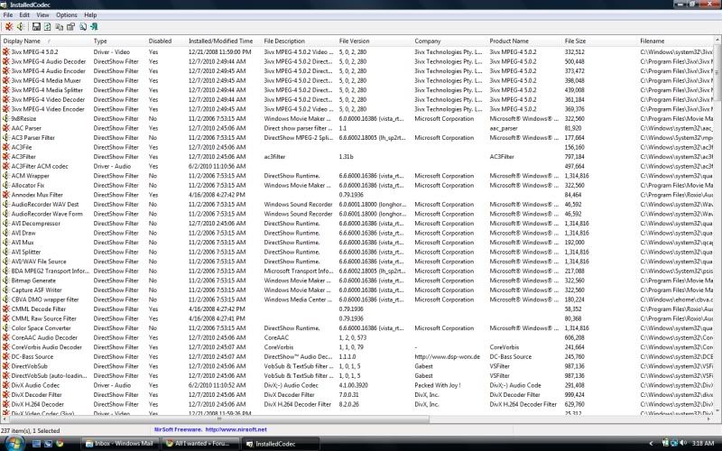Image resolution: width=722 pixels, height=451 pixels.
Task: Click the icon beside AVI Decompressor
Action: pos(5,223)
